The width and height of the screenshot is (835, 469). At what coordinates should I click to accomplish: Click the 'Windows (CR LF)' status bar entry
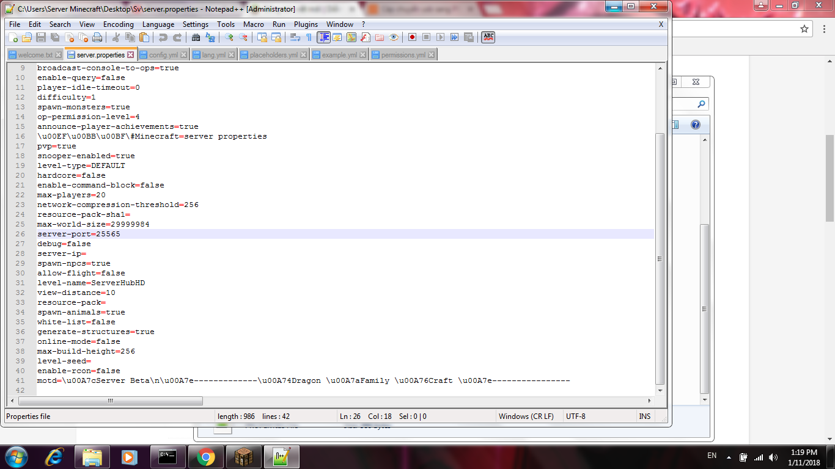[x=526, y=416]
